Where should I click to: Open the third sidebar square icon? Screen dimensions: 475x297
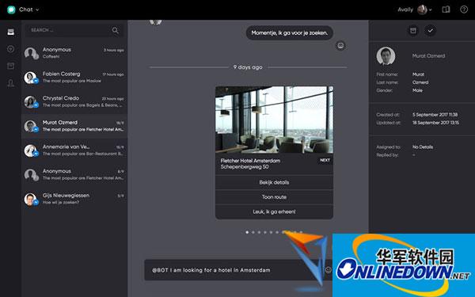pyautogui.click(x=11, y=66)
